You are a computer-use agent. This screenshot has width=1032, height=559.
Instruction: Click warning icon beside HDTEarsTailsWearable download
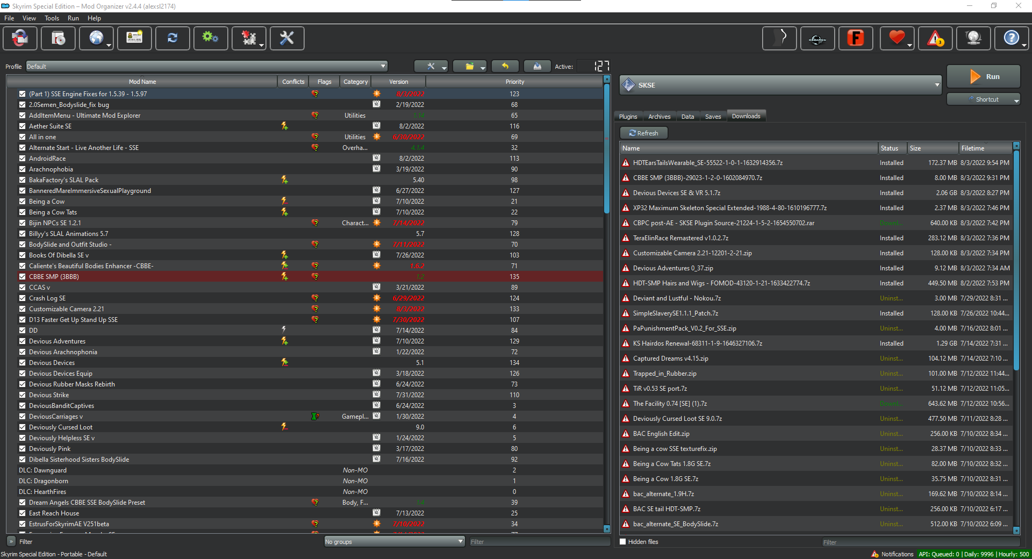626,163
